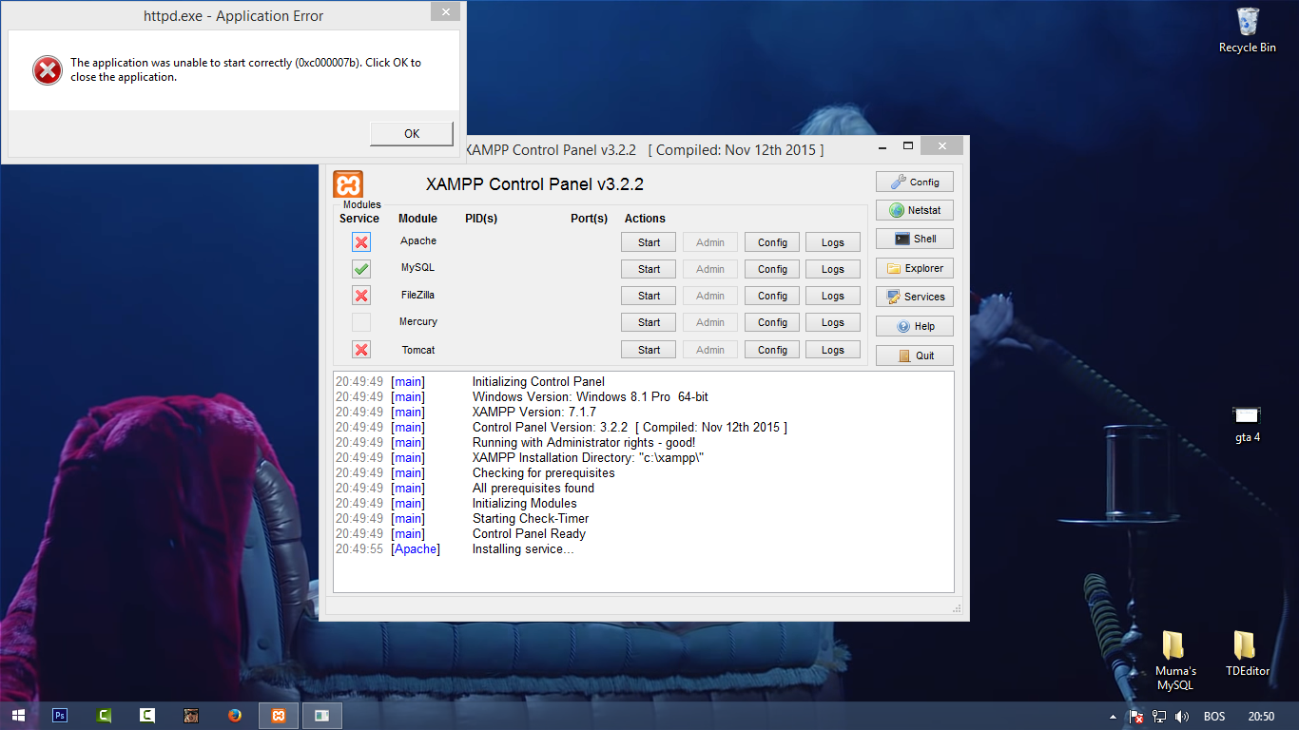Open Logs for the Mercury module
This screenshot has height=730, width=1299.
tap(833, 322)
